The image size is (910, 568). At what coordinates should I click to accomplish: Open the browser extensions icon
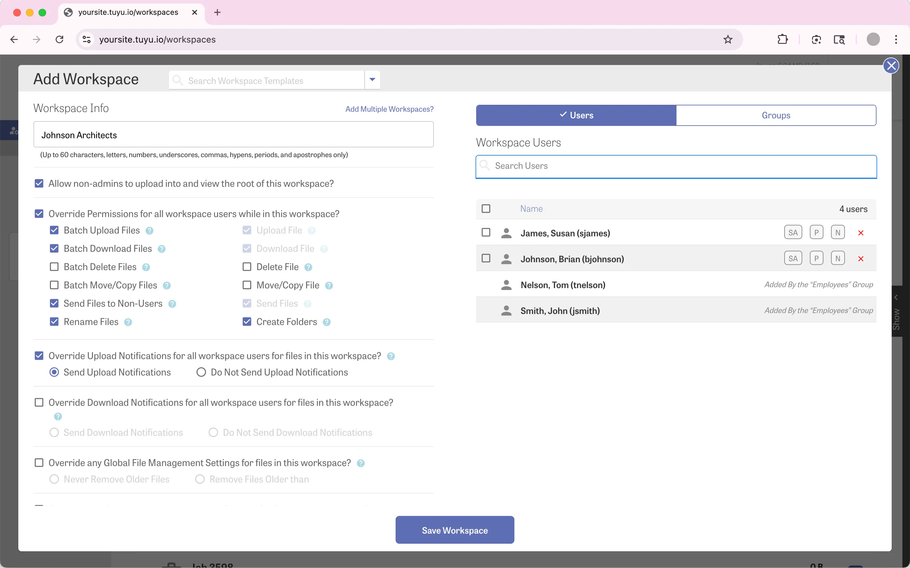tap(782, 39)
